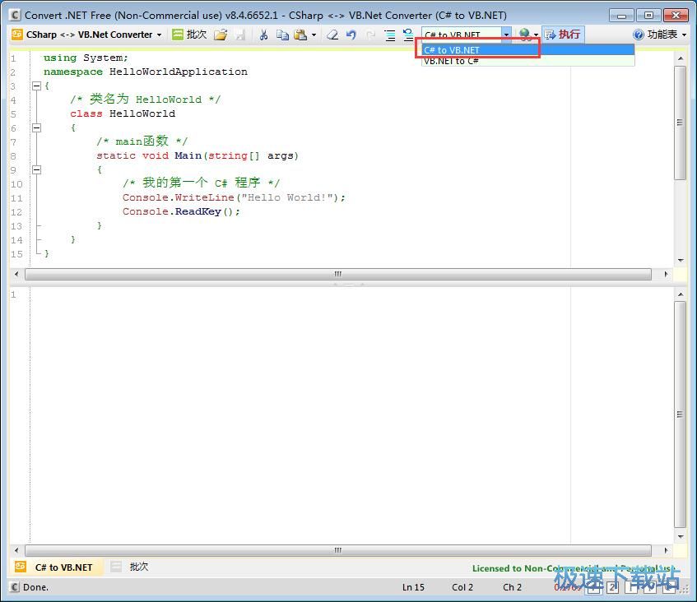The height and width of the screenshot is (602, 697).
Task: Click the undo arrow icon
Action: [x=351, y=35]
